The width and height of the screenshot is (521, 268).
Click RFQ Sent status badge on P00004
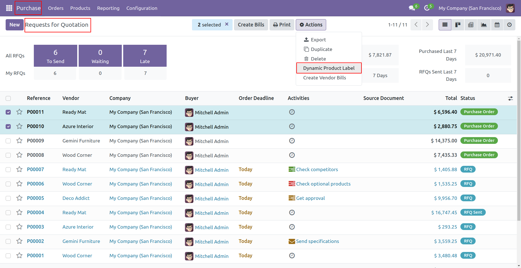473,212
